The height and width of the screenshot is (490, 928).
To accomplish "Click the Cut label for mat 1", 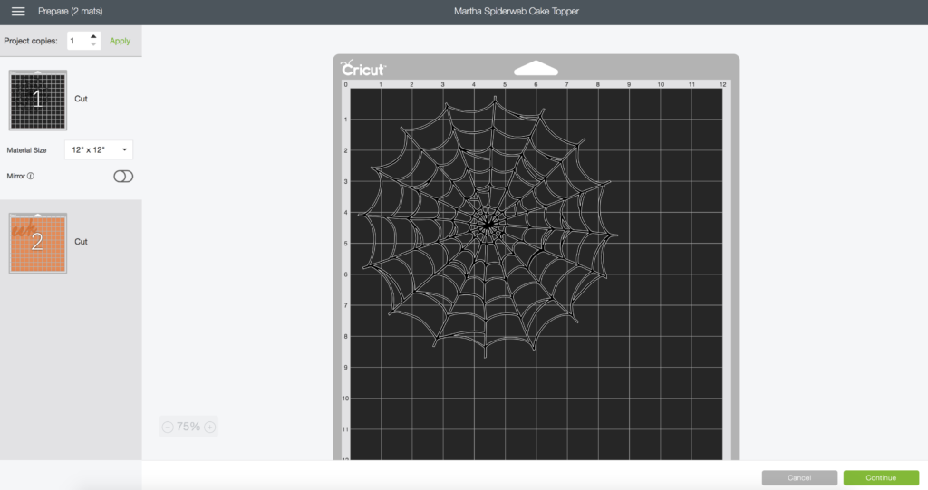I will click(81, 99).
